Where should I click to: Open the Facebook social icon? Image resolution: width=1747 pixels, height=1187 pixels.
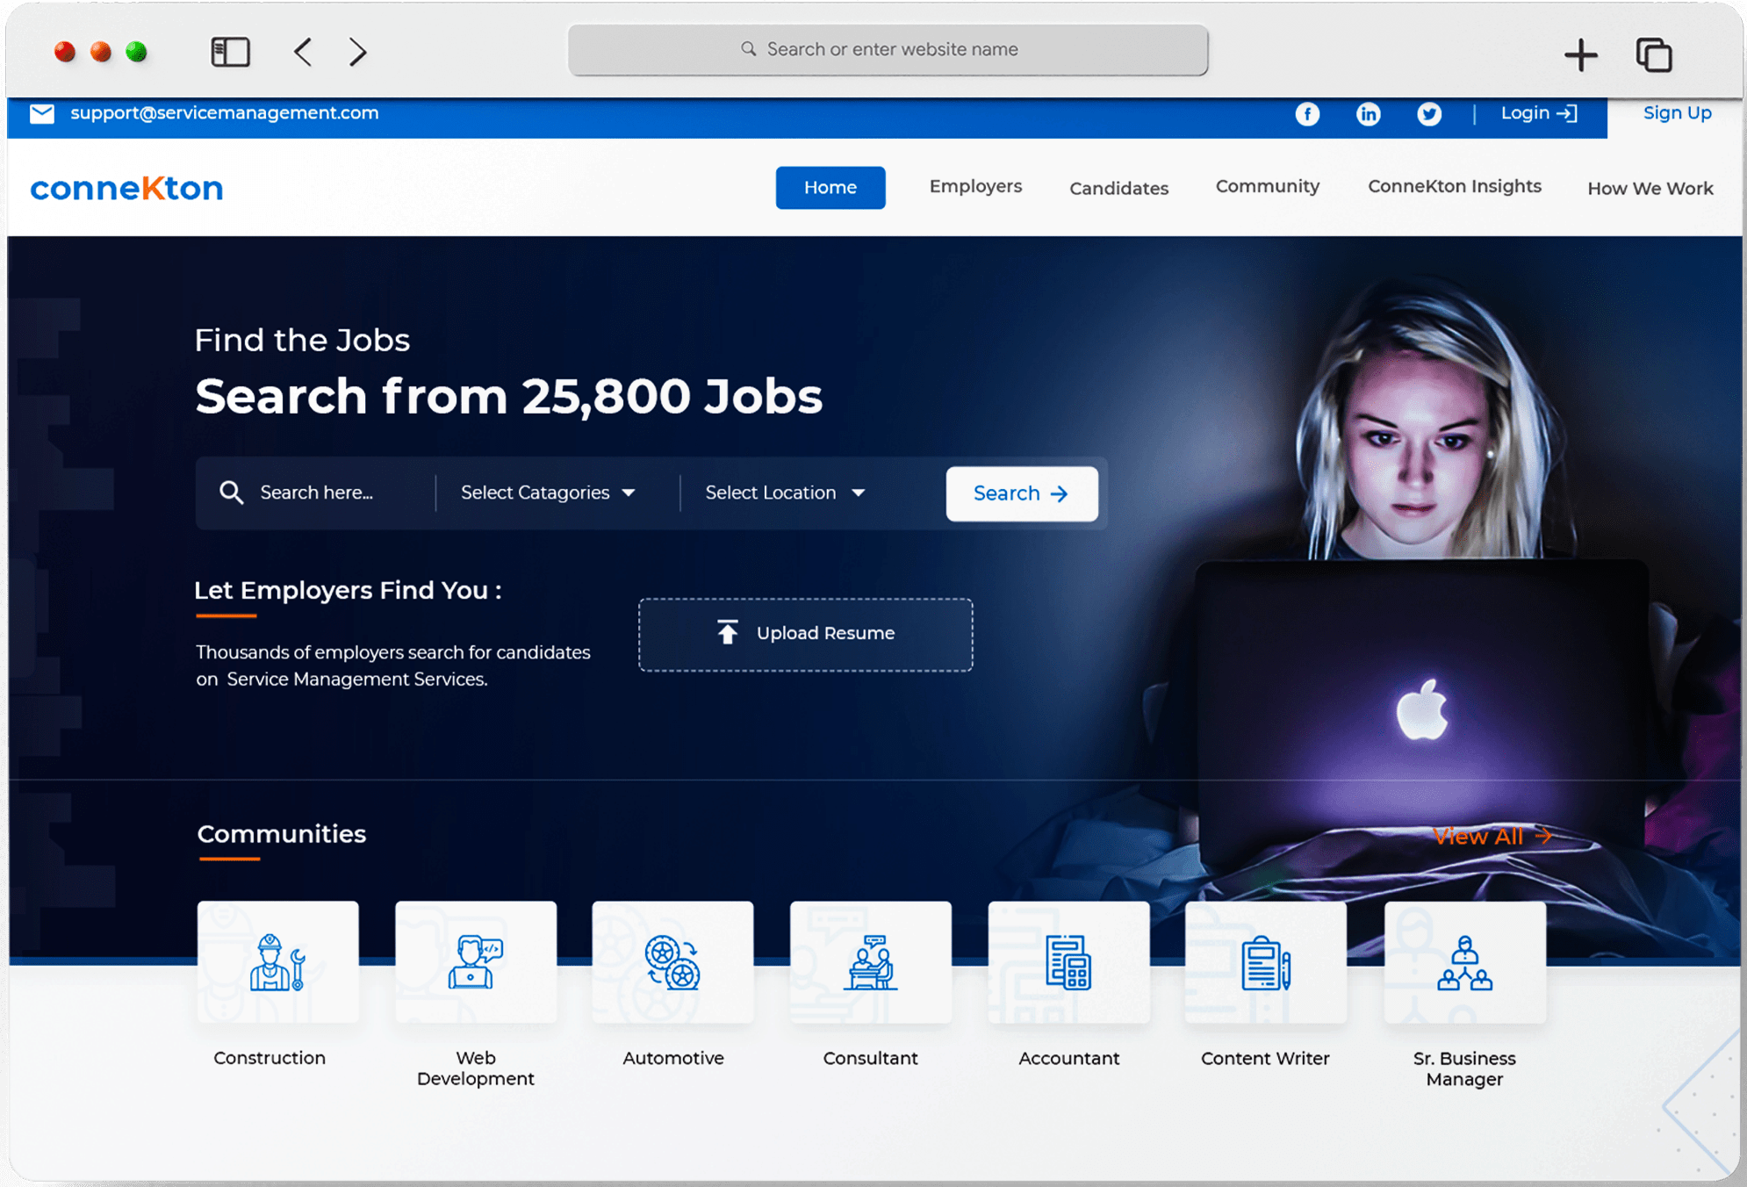1307,114
